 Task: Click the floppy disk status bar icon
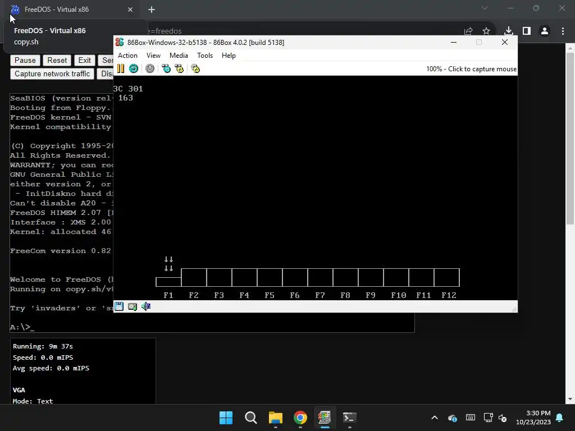tap(119, 306)
